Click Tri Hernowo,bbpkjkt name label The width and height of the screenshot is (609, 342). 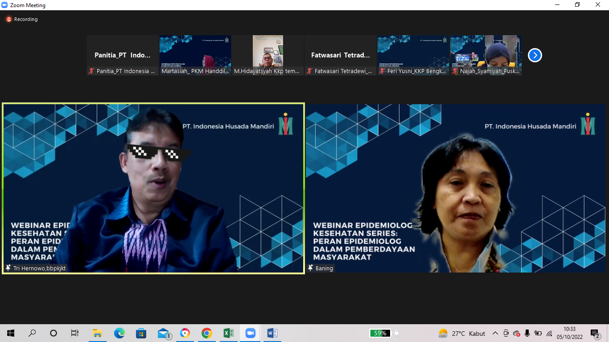[39, 268]
